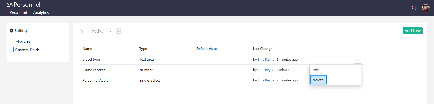Click the Text area type cell

146,59
